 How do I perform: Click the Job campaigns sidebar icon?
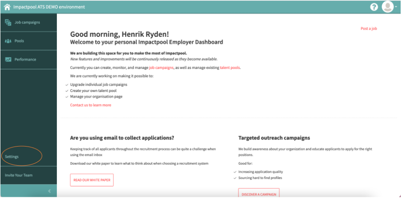[8, 23]
